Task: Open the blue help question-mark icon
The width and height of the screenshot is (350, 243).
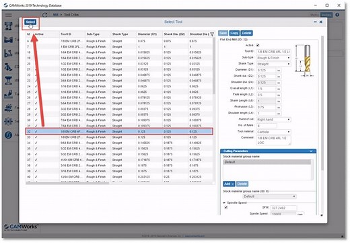Action: coord(337,15)
